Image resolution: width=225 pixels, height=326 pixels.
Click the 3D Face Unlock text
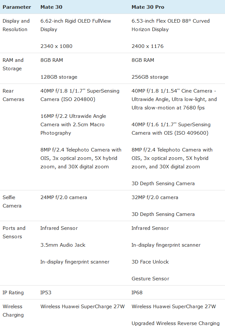(150, 262)
